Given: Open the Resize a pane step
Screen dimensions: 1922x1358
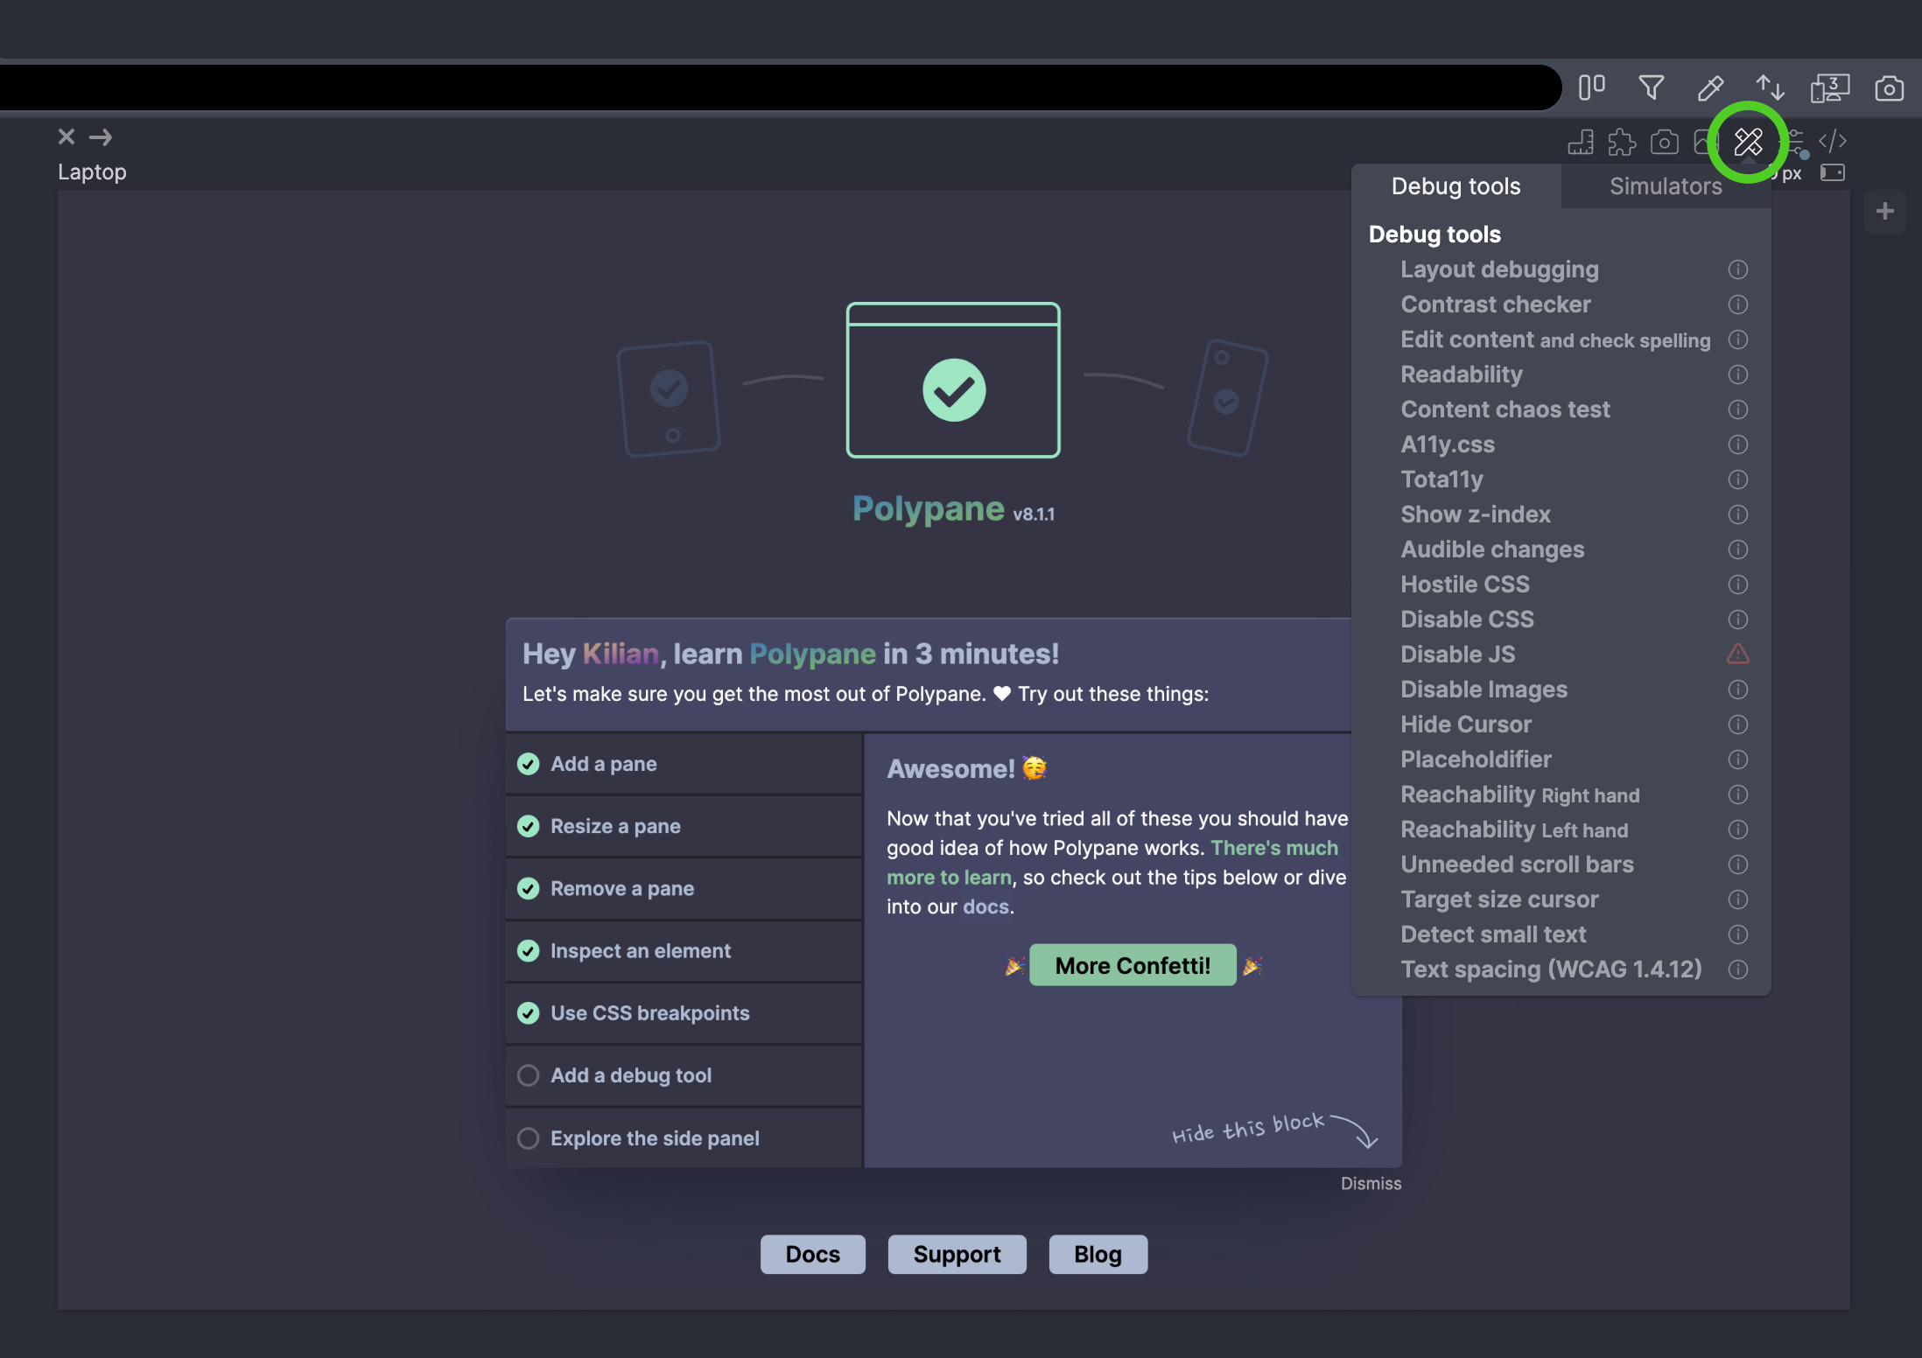Looking at the screenshot, I should 684,826.
